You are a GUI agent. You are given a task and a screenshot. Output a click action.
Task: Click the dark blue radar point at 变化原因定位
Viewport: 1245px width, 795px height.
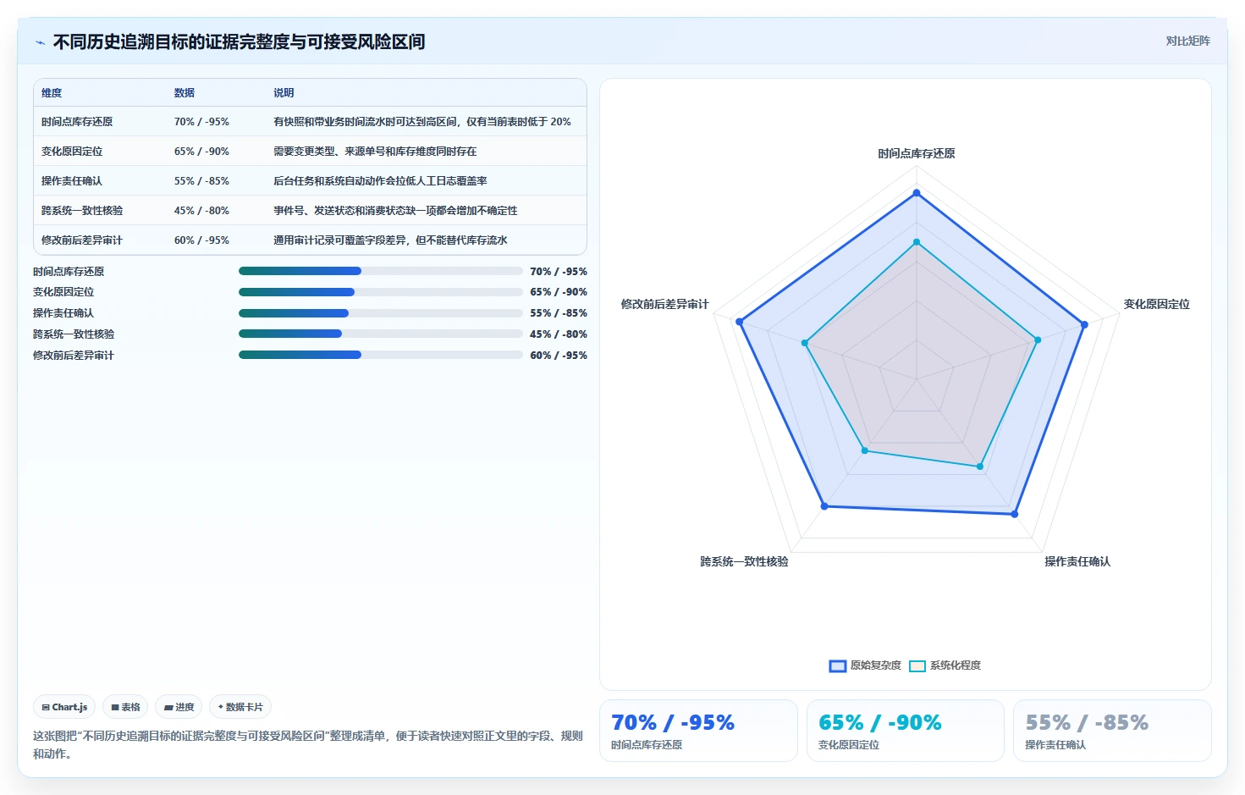click(1083, 324)
